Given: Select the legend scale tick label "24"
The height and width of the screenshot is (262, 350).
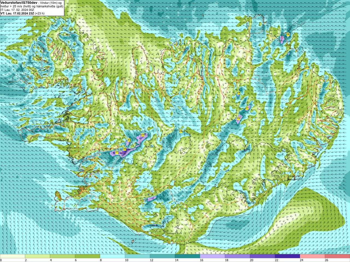Looking at the screenshot, I should pos(301,260).
